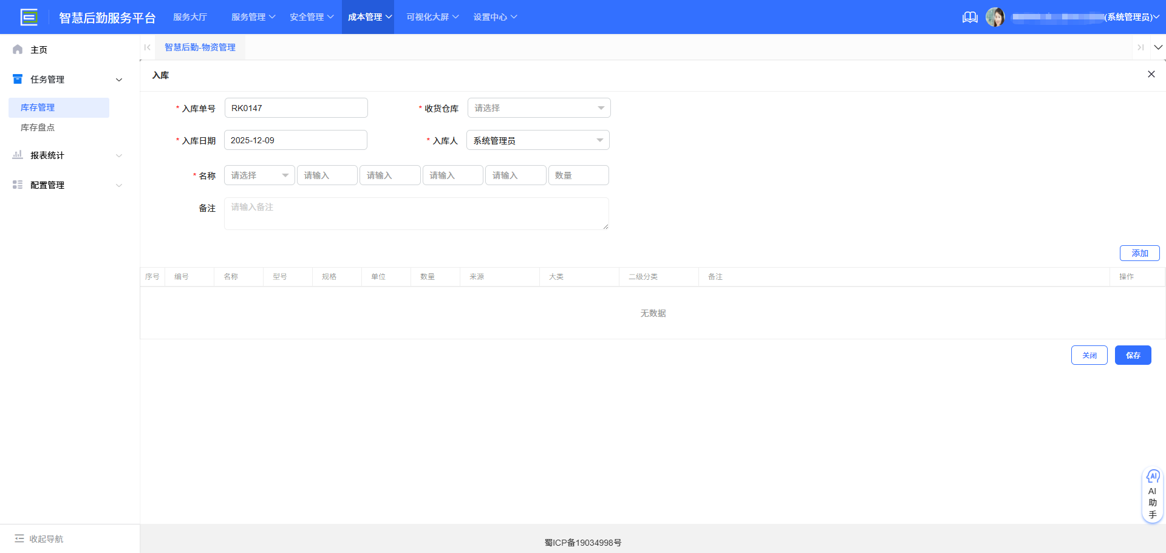The width and height of the screenshot is (1166, 553).
Task: Click the user avatar in the top right
Action: pyautogui.click(x=996, y=16)
